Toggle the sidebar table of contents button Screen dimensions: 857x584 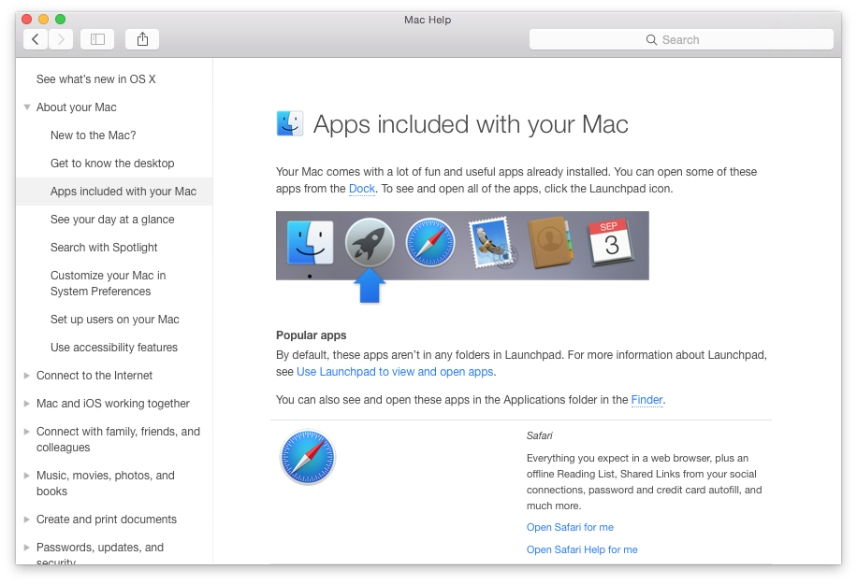coord(97,39)
